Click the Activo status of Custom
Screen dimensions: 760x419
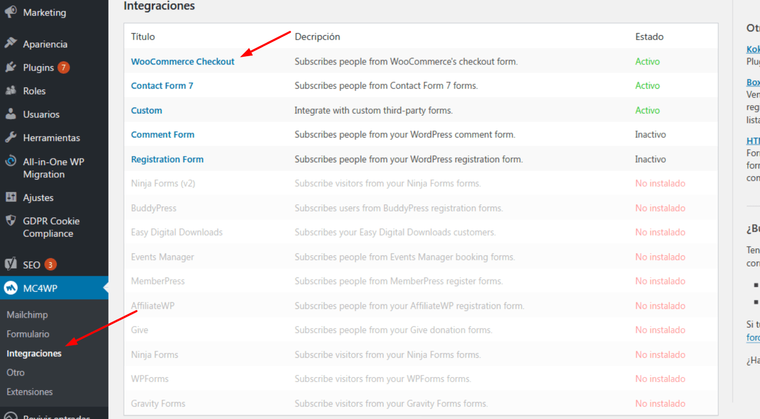pyautogui.click(x=647, y=110)
